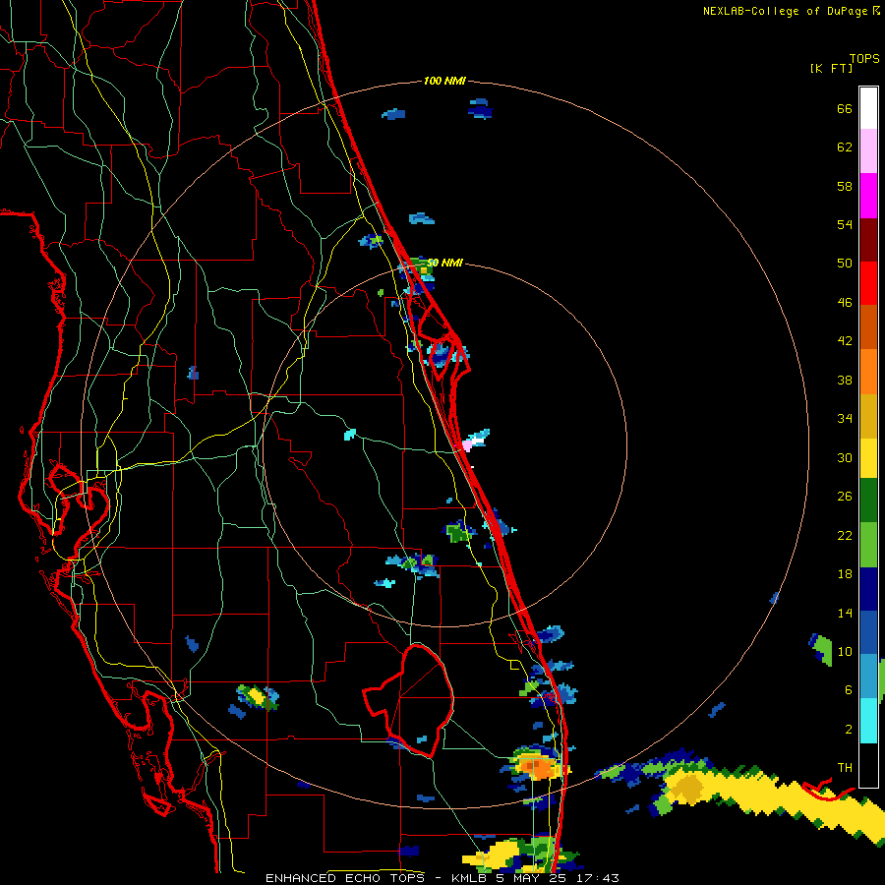Pick the light pink legend swatch
This screenshot has width=885, height=885.
click(x=868, y=150)
